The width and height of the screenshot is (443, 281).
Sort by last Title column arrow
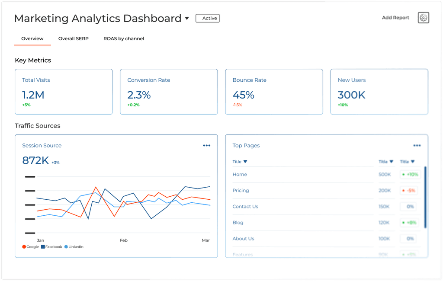click(x=413, y=162)
